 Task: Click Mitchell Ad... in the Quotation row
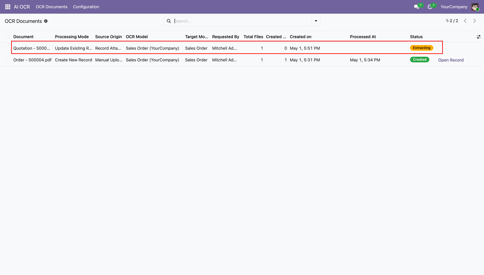coord(224,48)
